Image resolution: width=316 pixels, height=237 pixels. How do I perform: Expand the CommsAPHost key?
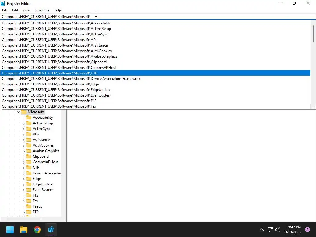pyautogui.click(x=23, y=162)
